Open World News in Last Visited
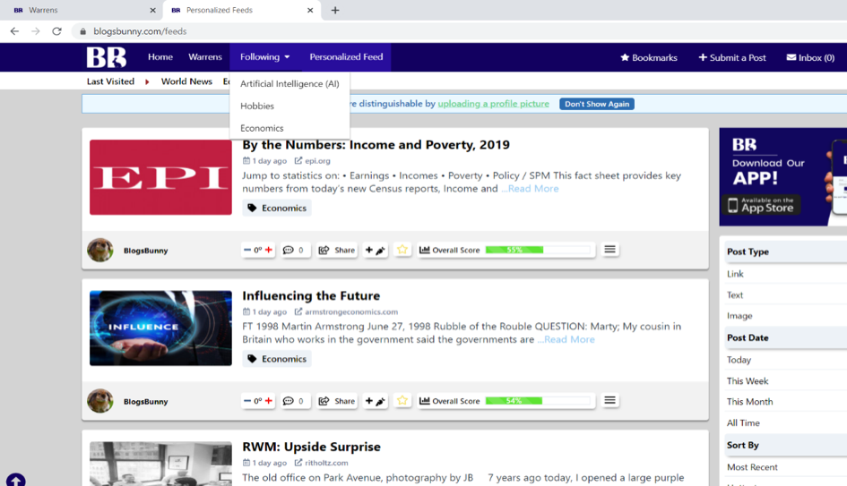 [186, 81]
